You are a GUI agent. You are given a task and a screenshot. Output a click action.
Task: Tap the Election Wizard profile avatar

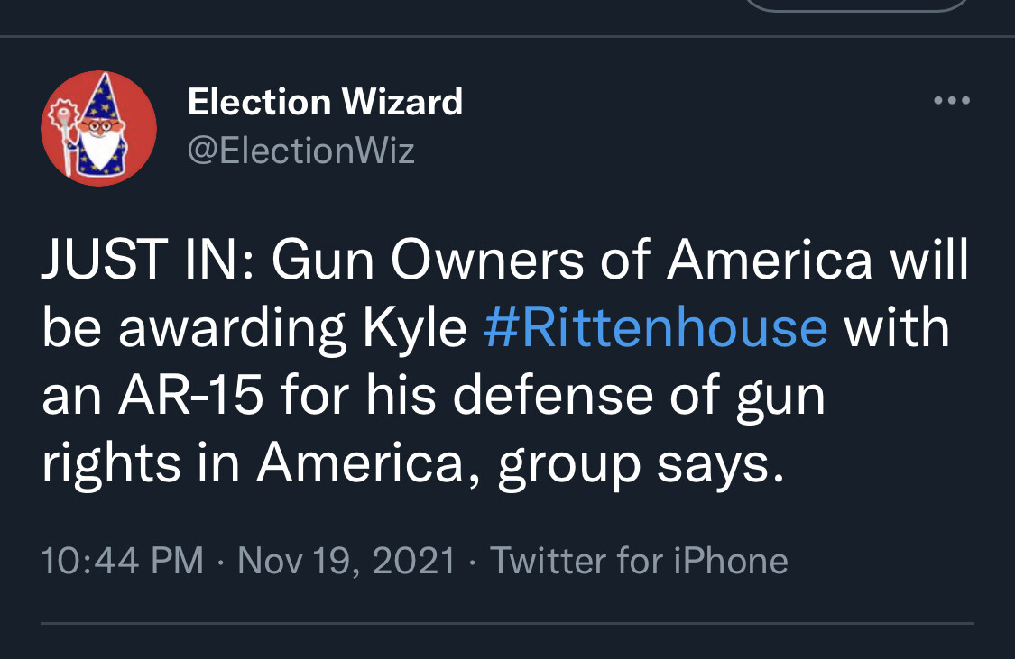pyautogui.click(x=98, y=128)
